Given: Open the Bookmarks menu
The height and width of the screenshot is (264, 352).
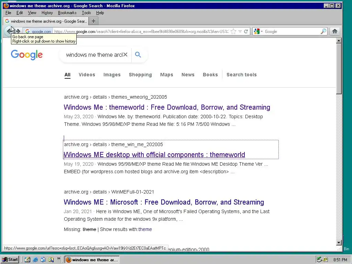Looking at the screenshot, I should point(67,13).
